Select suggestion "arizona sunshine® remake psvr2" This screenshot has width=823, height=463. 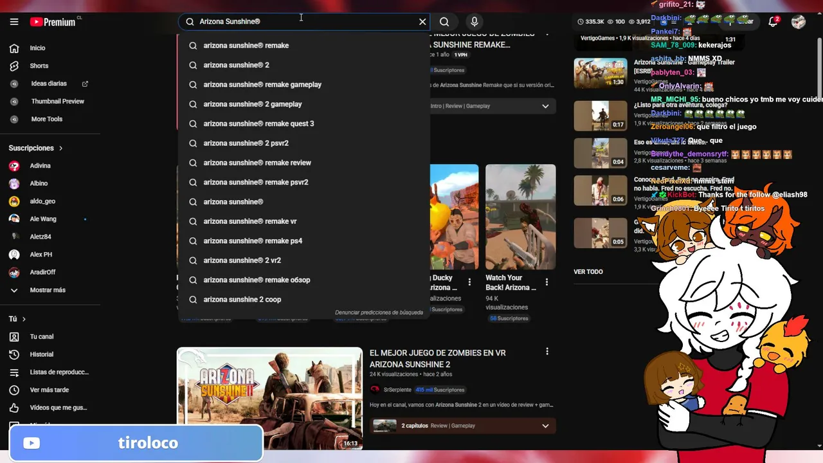[303, 182]
